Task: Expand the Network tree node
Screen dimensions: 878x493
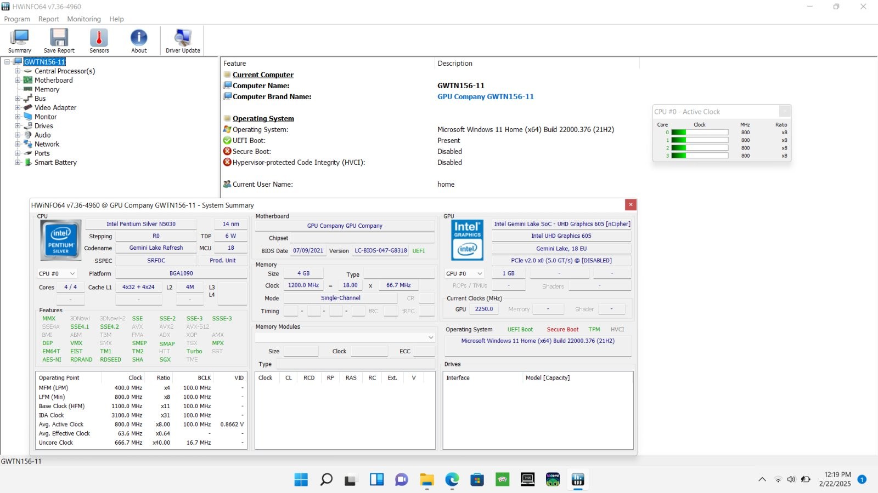Action: [x=18, y=144]
